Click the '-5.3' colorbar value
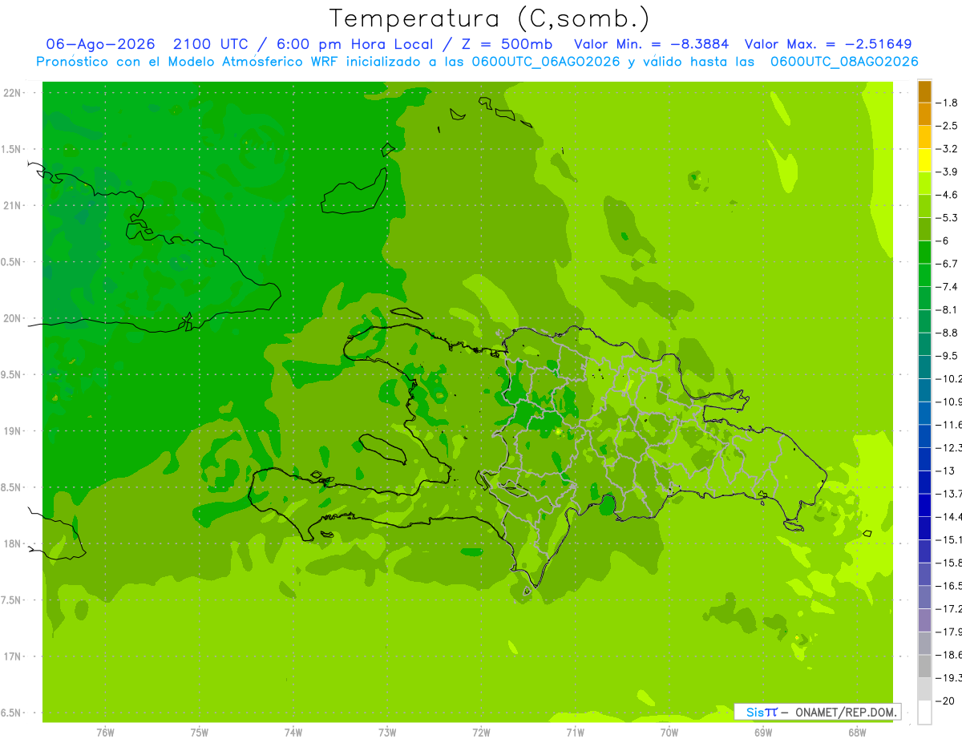 948,218
